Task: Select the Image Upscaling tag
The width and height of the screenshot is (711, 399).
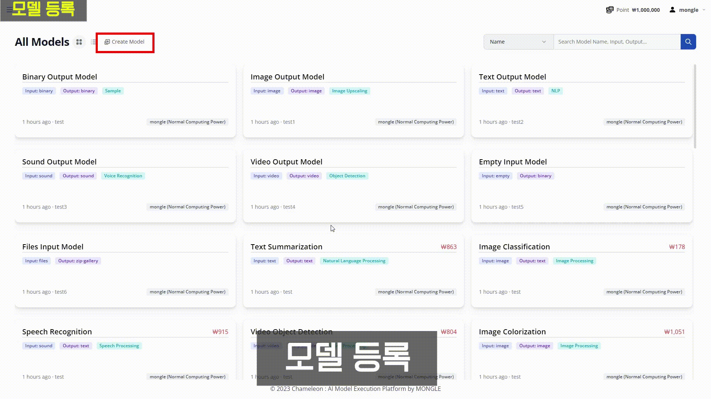Action: [x=349, y=91]
